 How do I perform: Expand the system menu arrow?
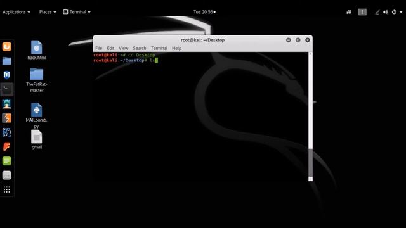[x=401, y=12]
